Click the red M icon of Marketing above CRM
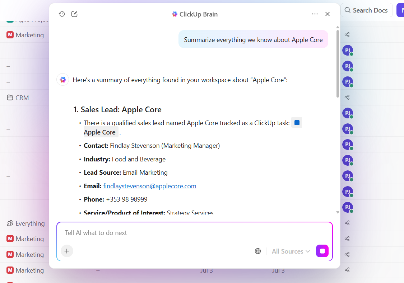404x283 pixels. (x=10, y=35)
